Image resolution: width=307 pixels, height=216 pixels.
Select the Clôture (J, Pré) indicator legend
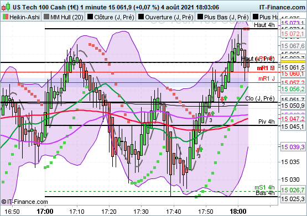(x=111, y=17)
